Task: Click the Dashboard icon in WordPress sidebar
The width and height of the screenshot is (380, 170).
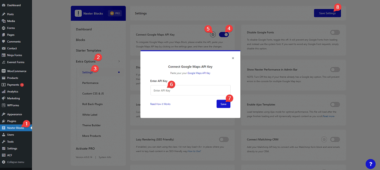Action: coord(4,5)
